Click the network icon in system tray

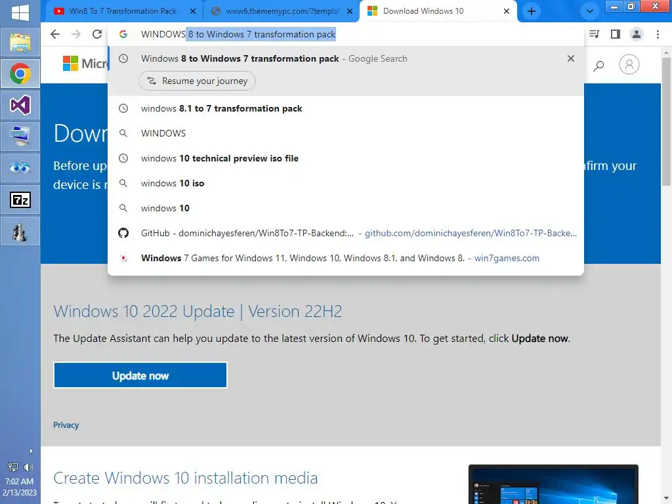[x=13, y=467]
